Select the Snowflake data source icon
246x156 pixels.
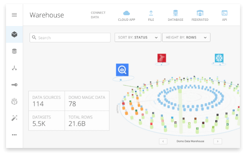pyautogui.click(x=219, y=58)
